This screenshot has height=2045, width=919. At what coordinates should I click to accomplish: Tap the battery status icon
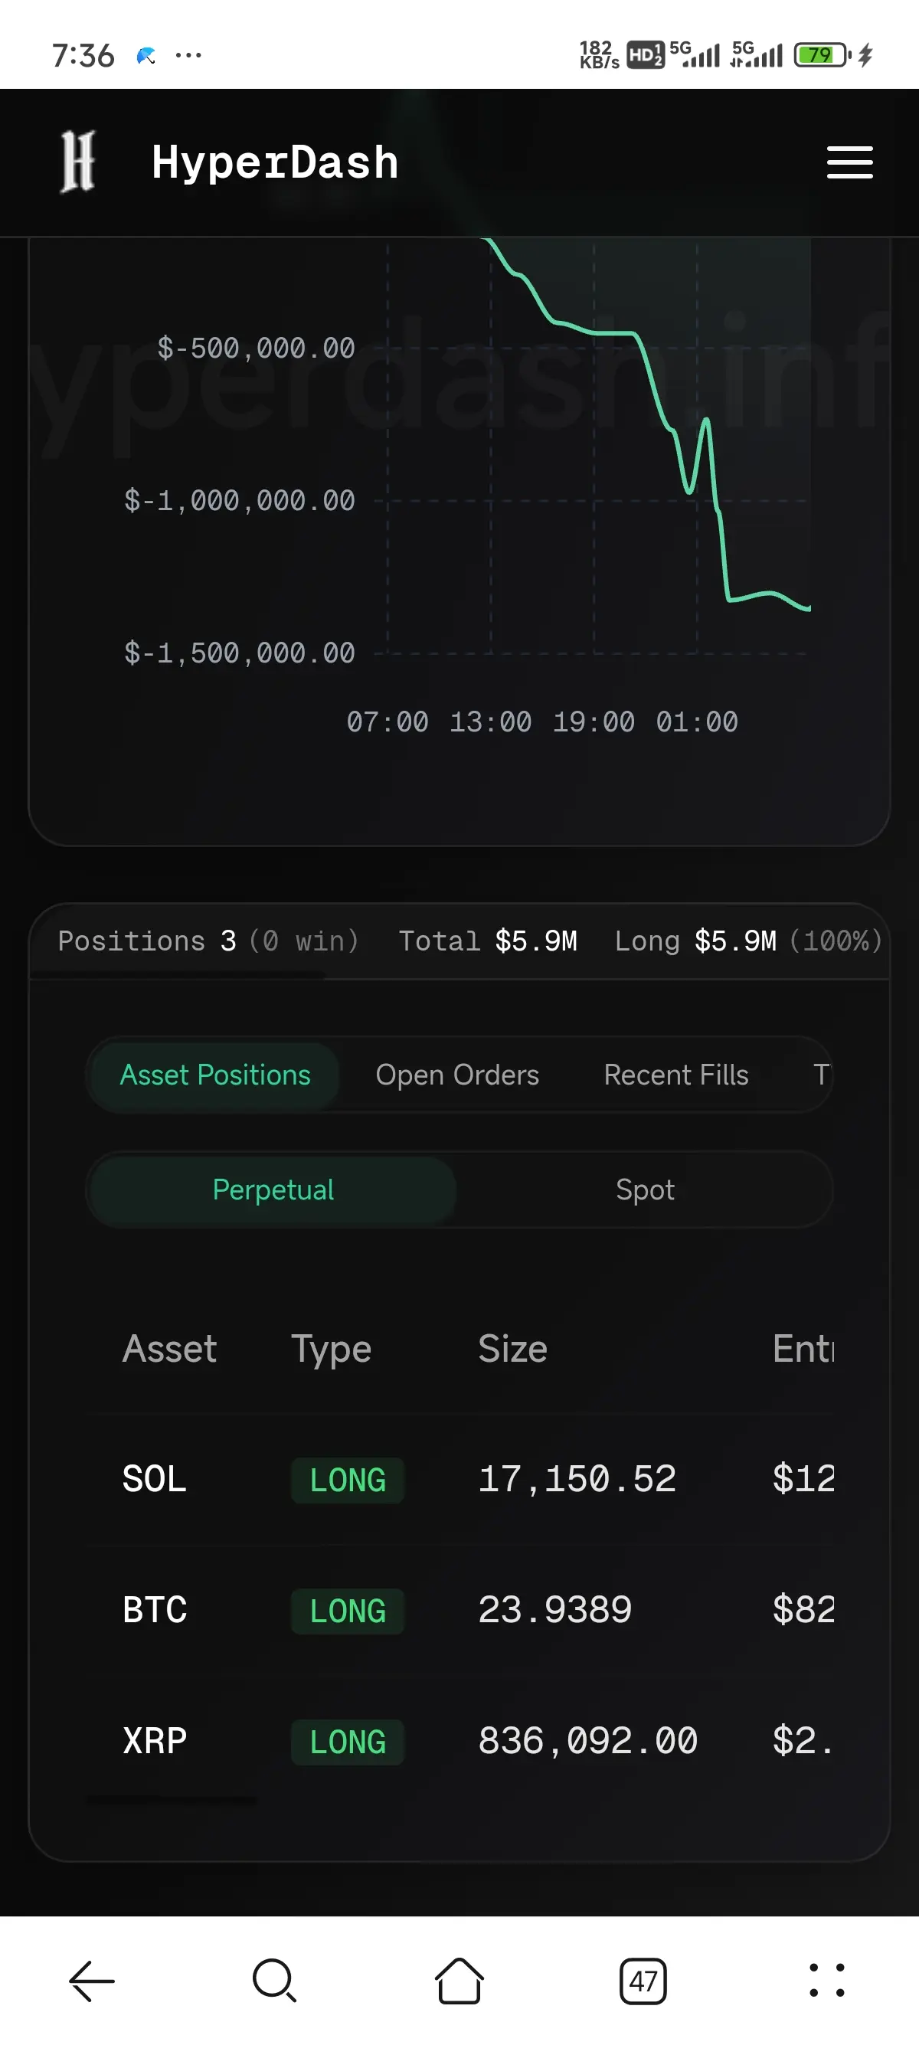823,55
